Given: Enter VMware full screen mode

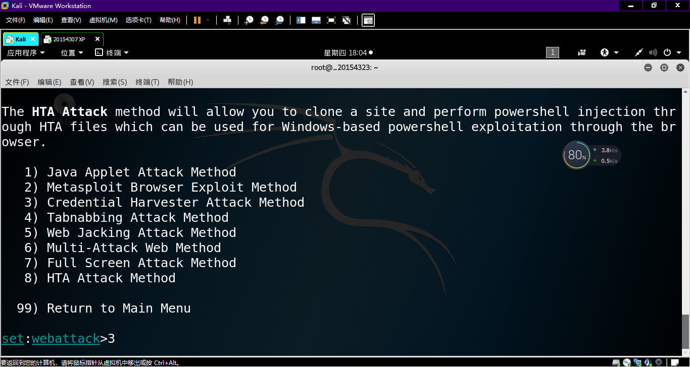Looking at the screenshot, I should (x=331, y=20).
